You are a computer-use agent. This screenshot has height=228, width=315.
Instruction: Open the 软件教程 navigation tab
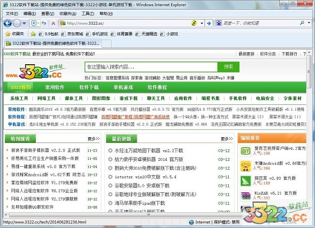coord(157,87)
